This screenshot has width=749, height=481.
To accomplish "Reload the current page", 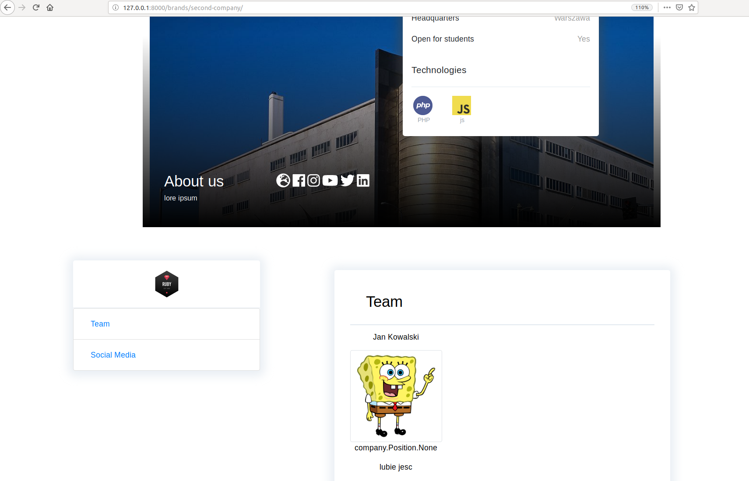I will pyautogui.click(x=36, y=7).
